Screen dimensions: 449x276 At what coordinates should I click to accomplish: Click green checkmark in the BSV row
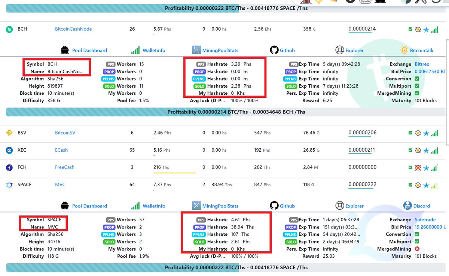point(410,133)
